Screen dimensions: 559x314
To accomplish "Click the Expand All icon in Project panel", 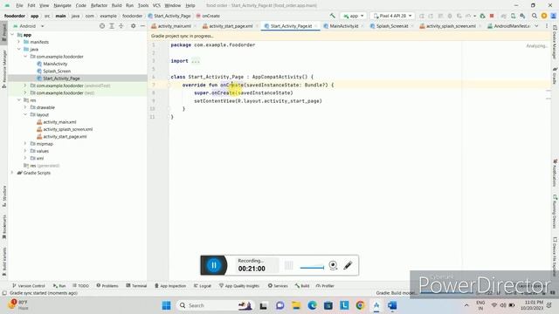I will point(112,26).
